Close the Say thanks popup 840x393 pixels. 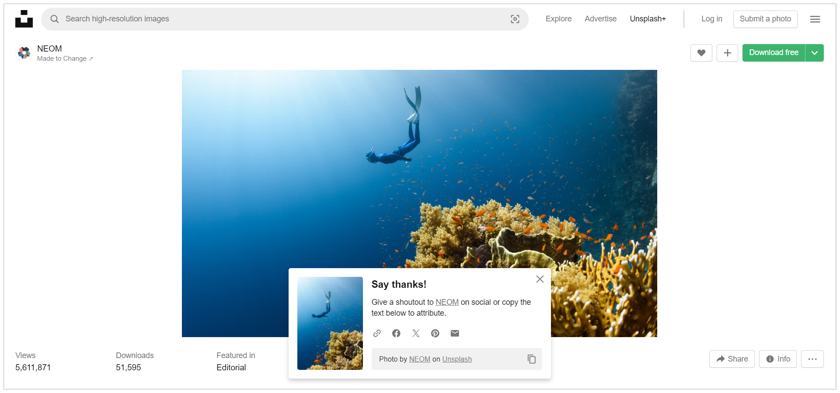(540, 279)
